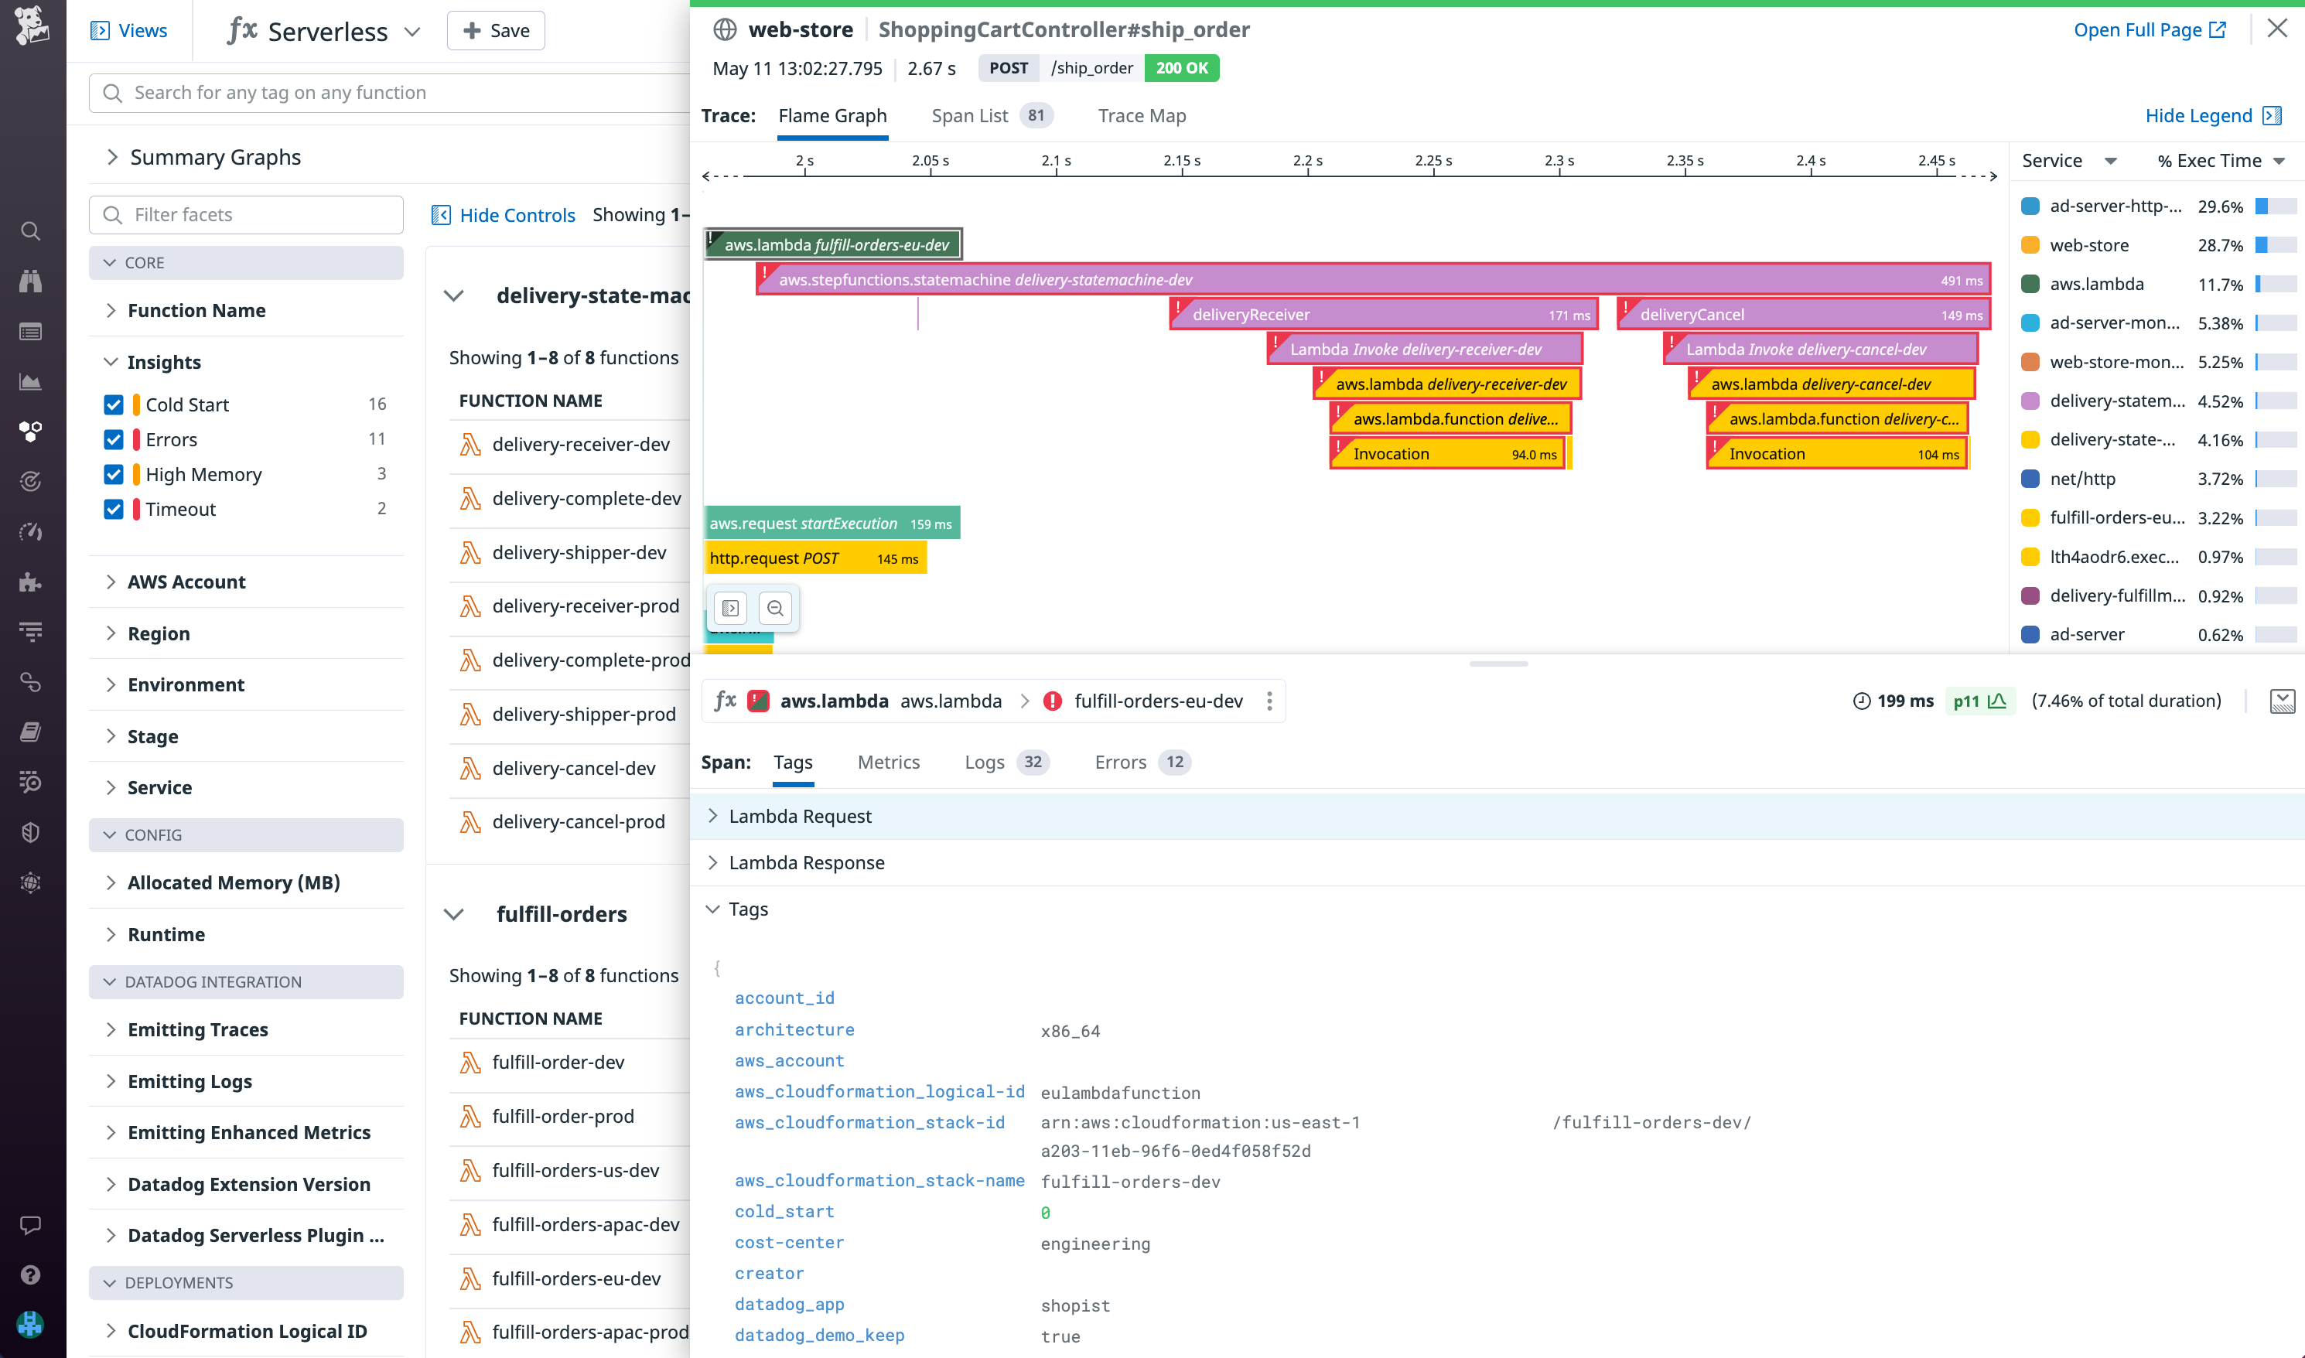Screen dimensions: 2305x1358
Task: Open the full-screen search from the left sidebar
Action: tap(31, 231)
